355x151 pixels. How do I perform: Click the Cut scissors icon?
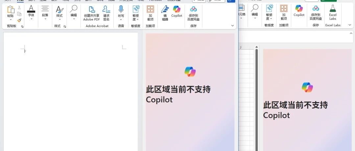coord(19,8)
